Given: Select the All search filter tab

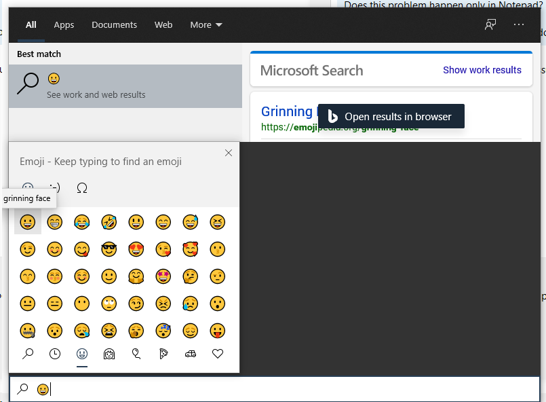Looking at the screenshot, I should point(31,24).
